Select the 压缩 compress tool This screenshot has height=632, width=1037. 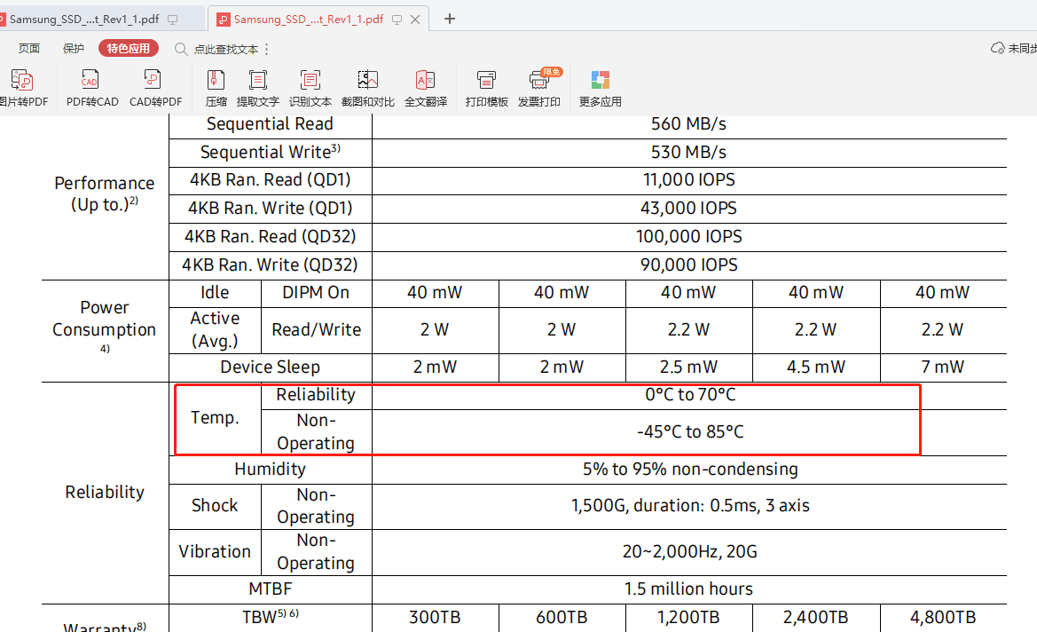(x=216, y=88)
